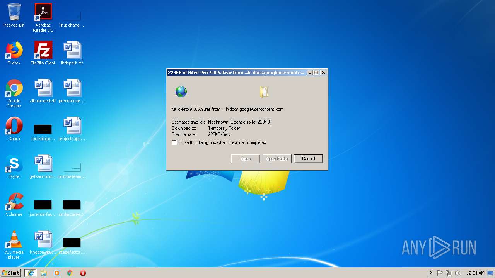Show hidden tray icons arrow

coord(431,273)
